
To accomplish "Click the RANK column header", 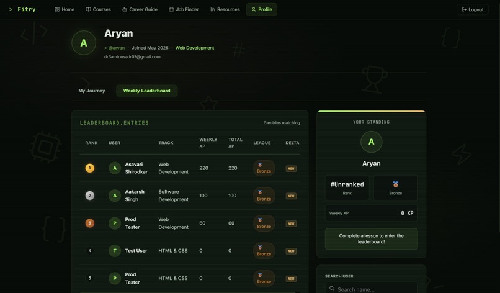I will coord(91,143).
